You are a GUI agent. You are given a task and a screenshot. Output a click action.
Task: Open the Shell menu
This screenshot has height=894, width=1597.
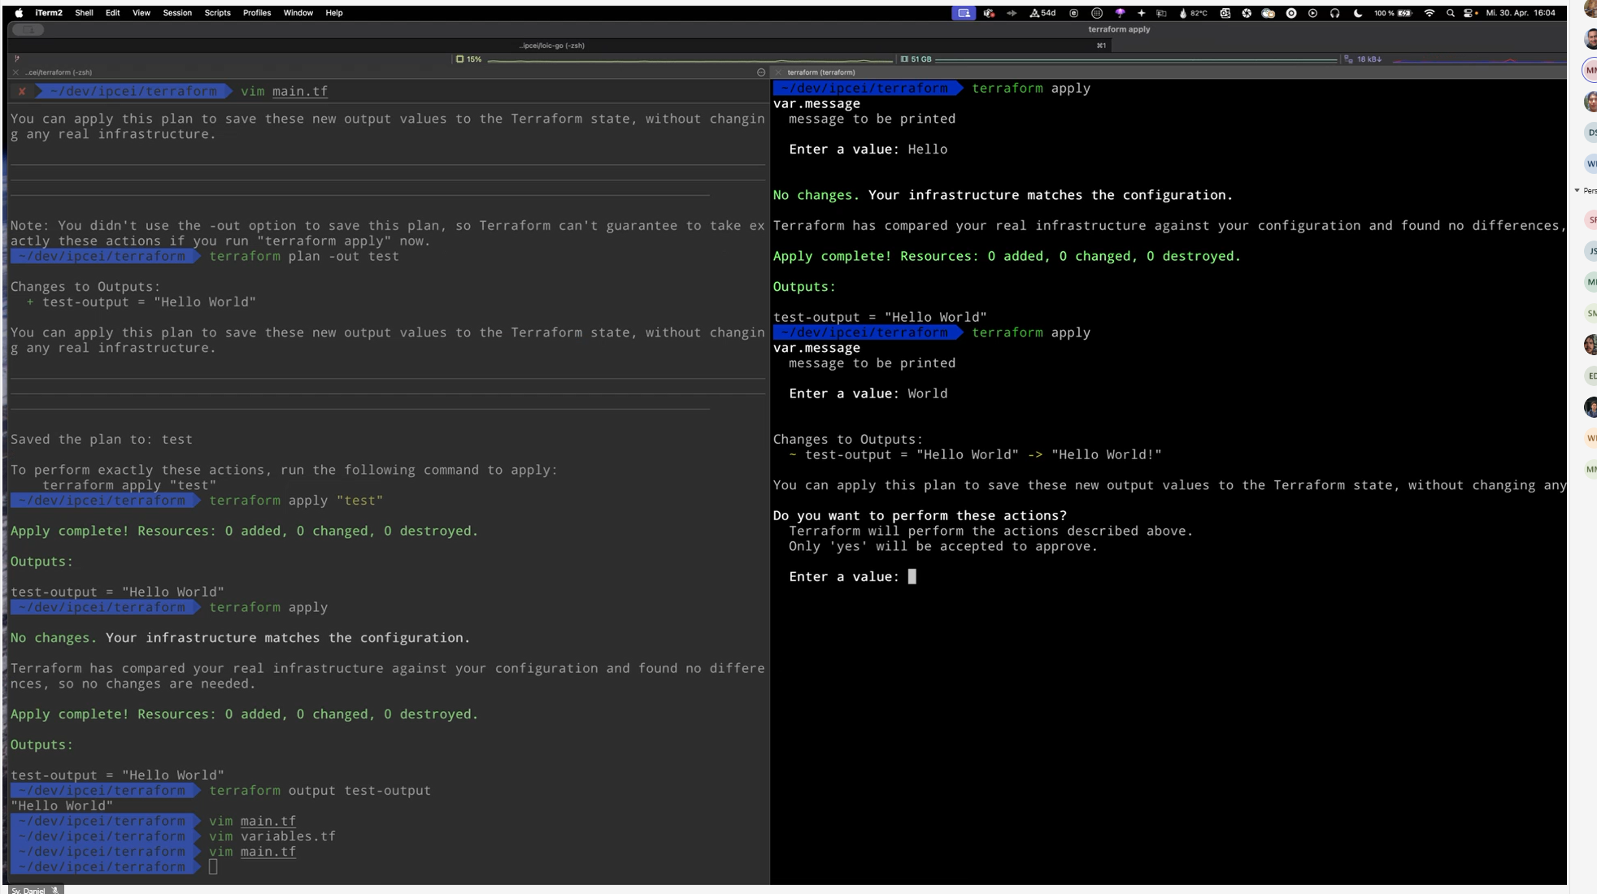coord(84,13)
